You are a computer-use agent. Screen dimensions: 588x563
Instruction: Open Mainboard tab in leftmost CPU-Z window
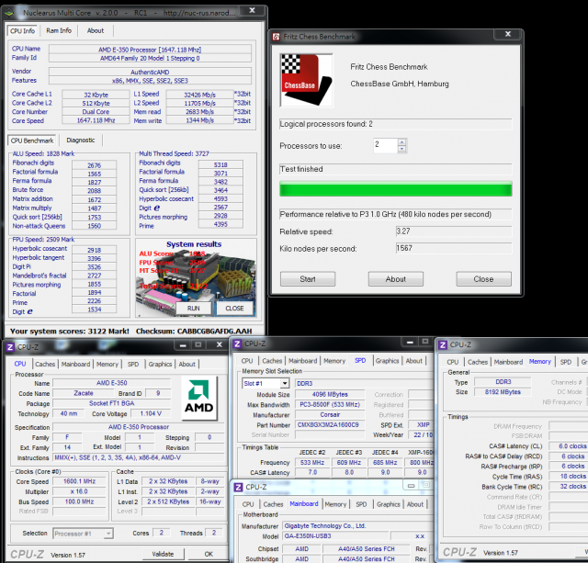75,364
